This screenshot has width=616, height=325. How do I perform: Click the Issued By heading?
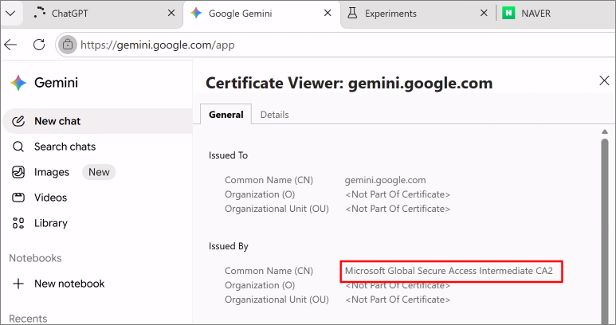pyautogui.click(x=229, y=246)
